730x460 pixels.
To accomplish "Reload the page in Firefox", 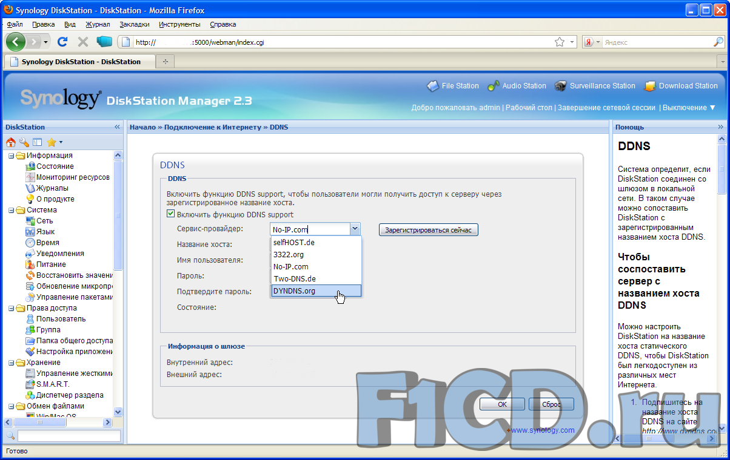I will (x=62, y=42).
